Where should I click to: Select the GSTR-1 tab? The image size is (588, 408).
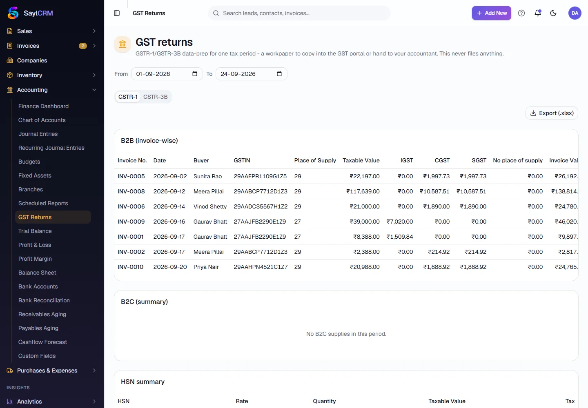[128, 97]
